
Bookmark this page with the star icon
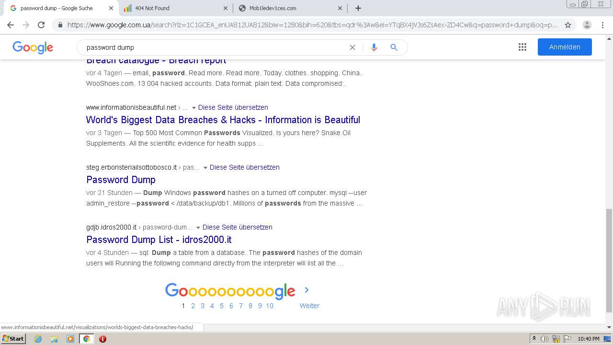coord(568,25)
